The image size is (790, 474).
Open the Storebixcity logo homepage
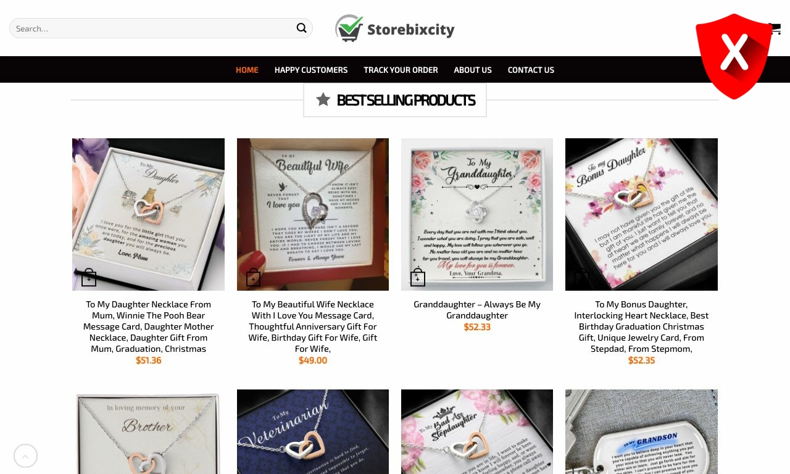coord(395,28)
